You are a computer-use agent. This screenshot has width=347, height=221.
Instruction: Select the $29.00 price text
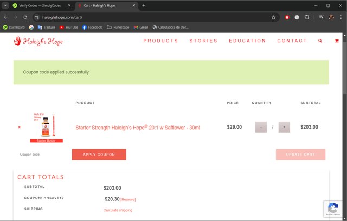[x=234, y=127]
